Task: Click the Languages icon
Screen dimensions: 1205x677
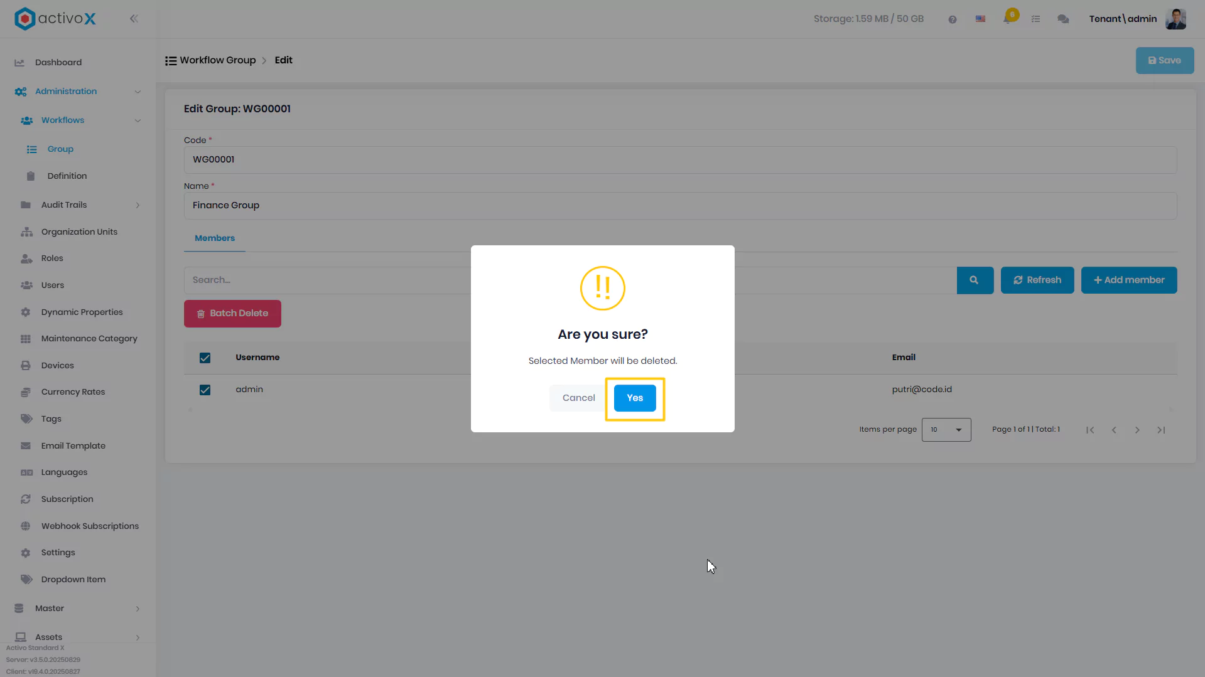Action: click(26, 472)
